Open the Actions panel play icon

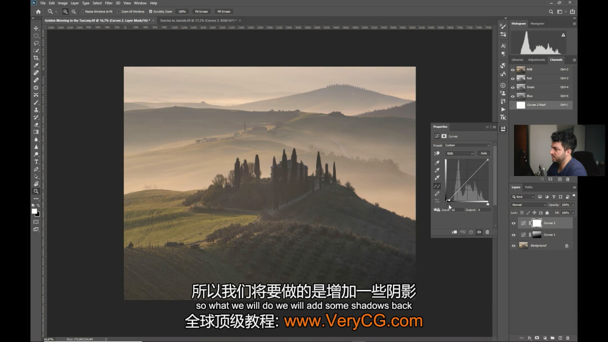pos(503,109)
